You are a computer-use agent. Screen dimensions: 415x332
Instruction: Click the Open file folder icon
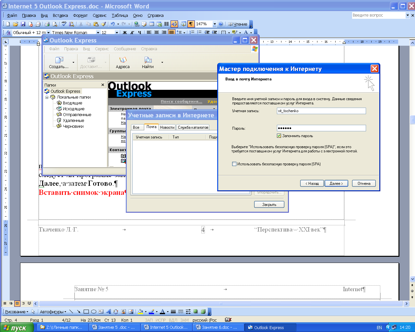coord(16,24)
